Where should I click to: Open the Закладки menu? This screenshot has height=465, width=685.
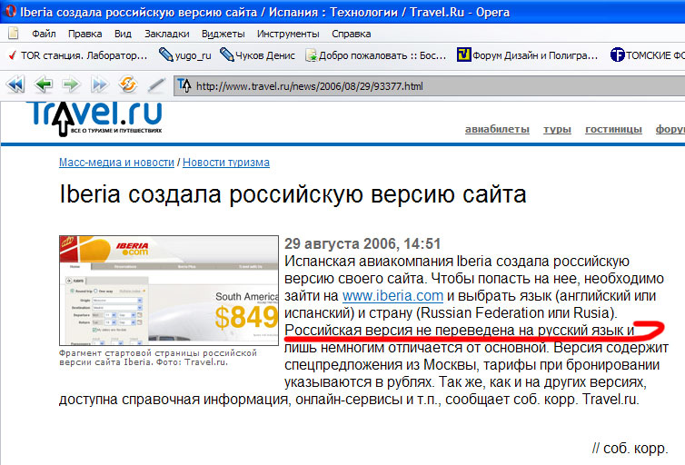(x=167, y=34)
